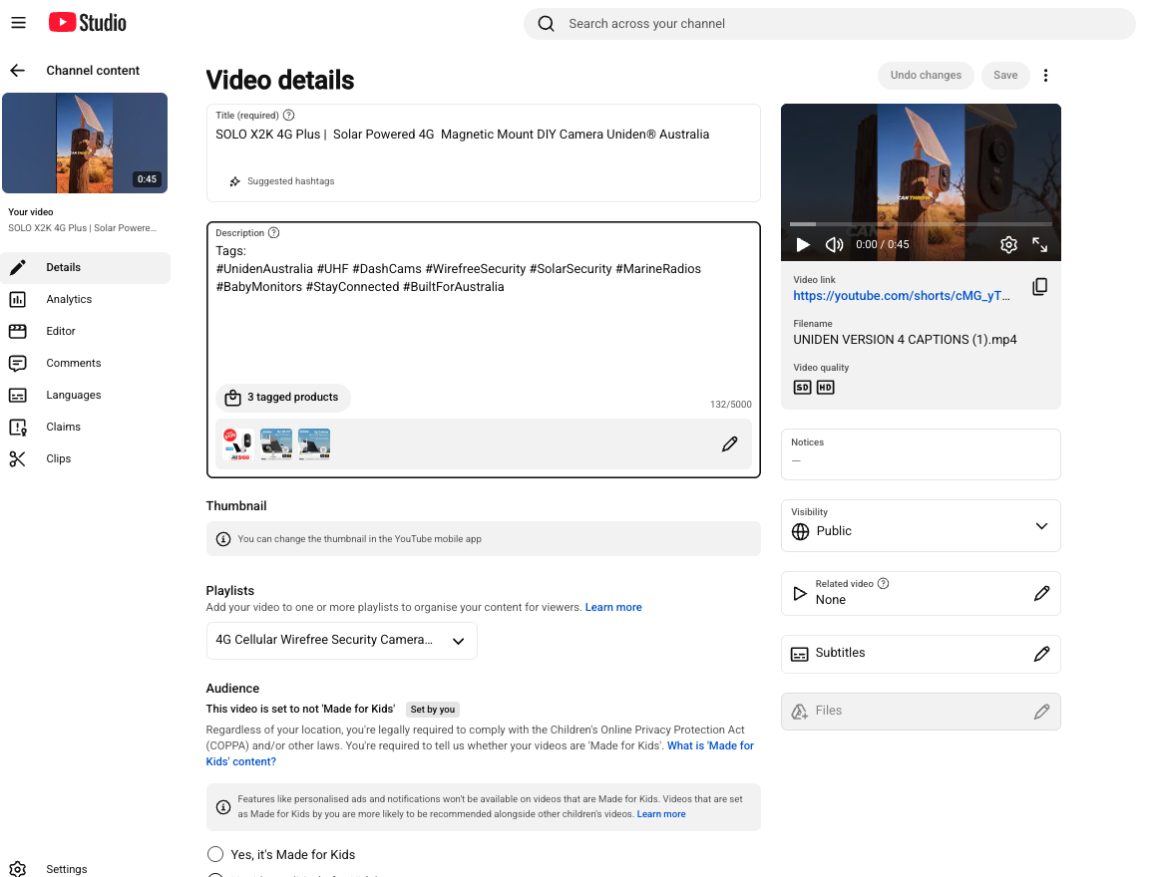The image size is (1150, 877).
Task: Click the filename UNIDEN VERSION 4 CAPTIONS (1).mp4
Action: 905,340
